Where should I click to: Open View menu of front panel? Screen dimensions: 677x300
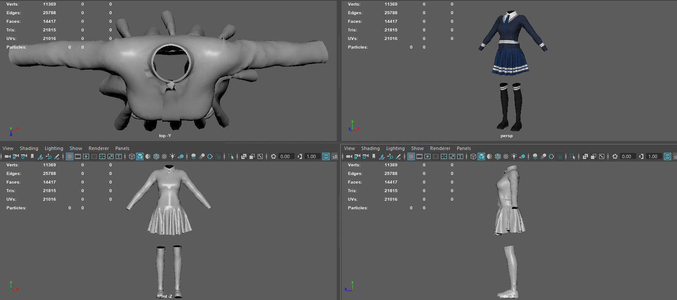pyautogui.click(x=8, y=148)
